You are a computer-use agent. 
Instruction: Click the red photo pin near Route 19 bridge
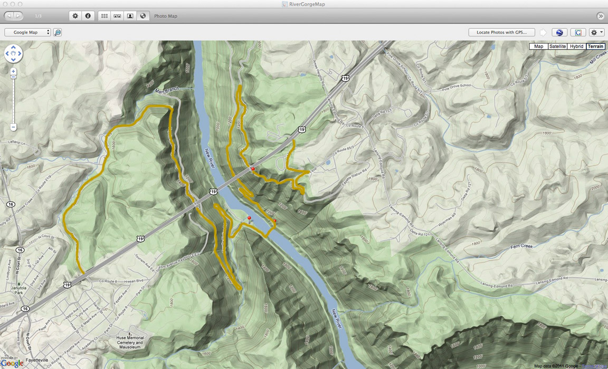tap(253, 169)
